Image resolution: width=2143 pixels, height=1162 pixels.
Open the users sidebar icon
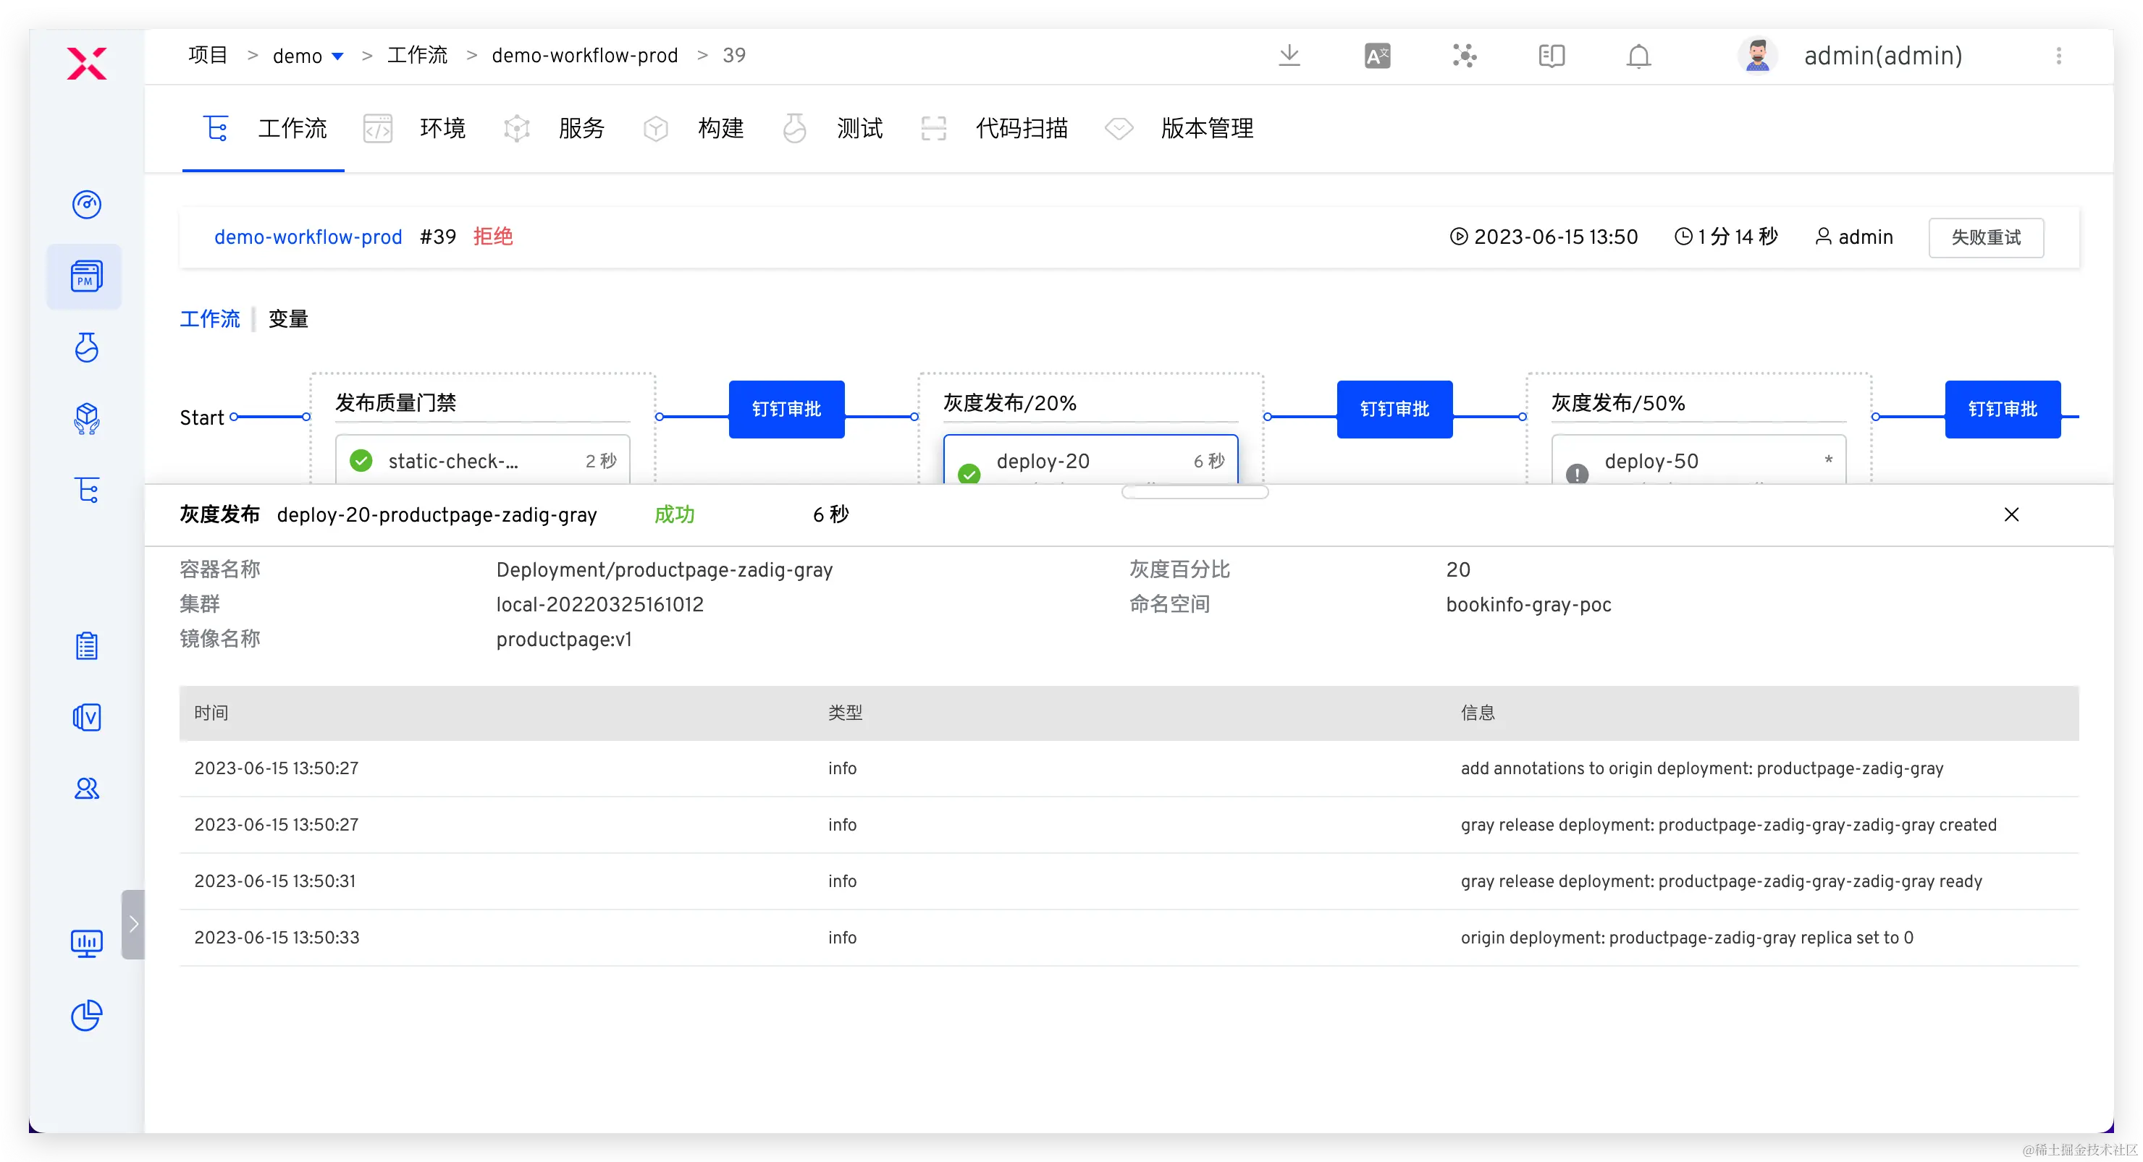[87, 788]
